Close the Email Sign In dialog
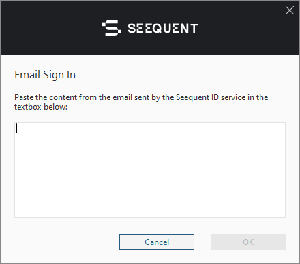300x264 pixels. point(290,10)
